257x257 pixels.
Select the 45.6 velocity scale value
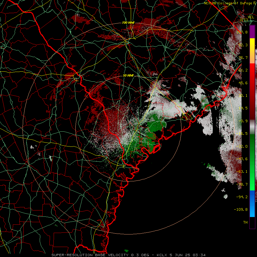[x=243, y=83]
